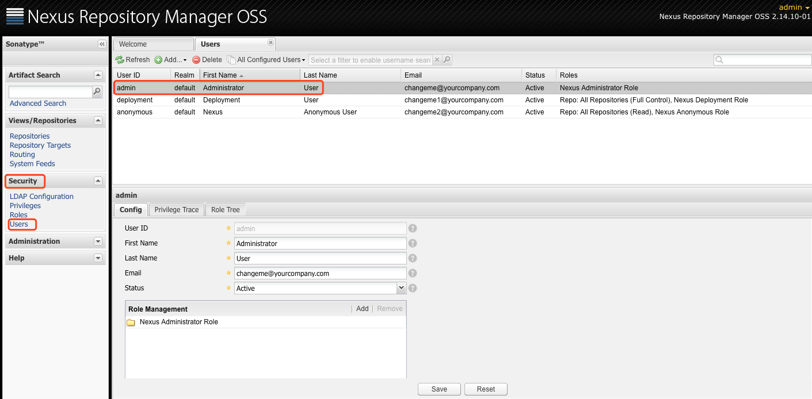Collapse the Views/Repositories panel

coord(98,121)
